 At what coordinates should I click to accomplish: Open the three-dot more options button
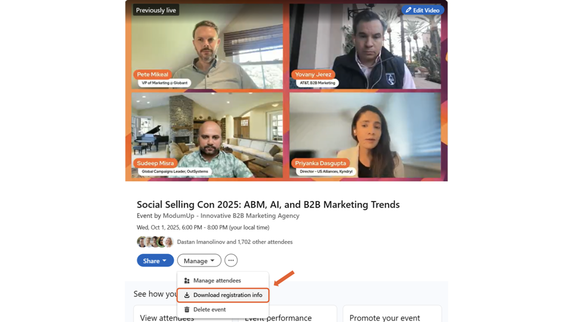coord(231,261)
